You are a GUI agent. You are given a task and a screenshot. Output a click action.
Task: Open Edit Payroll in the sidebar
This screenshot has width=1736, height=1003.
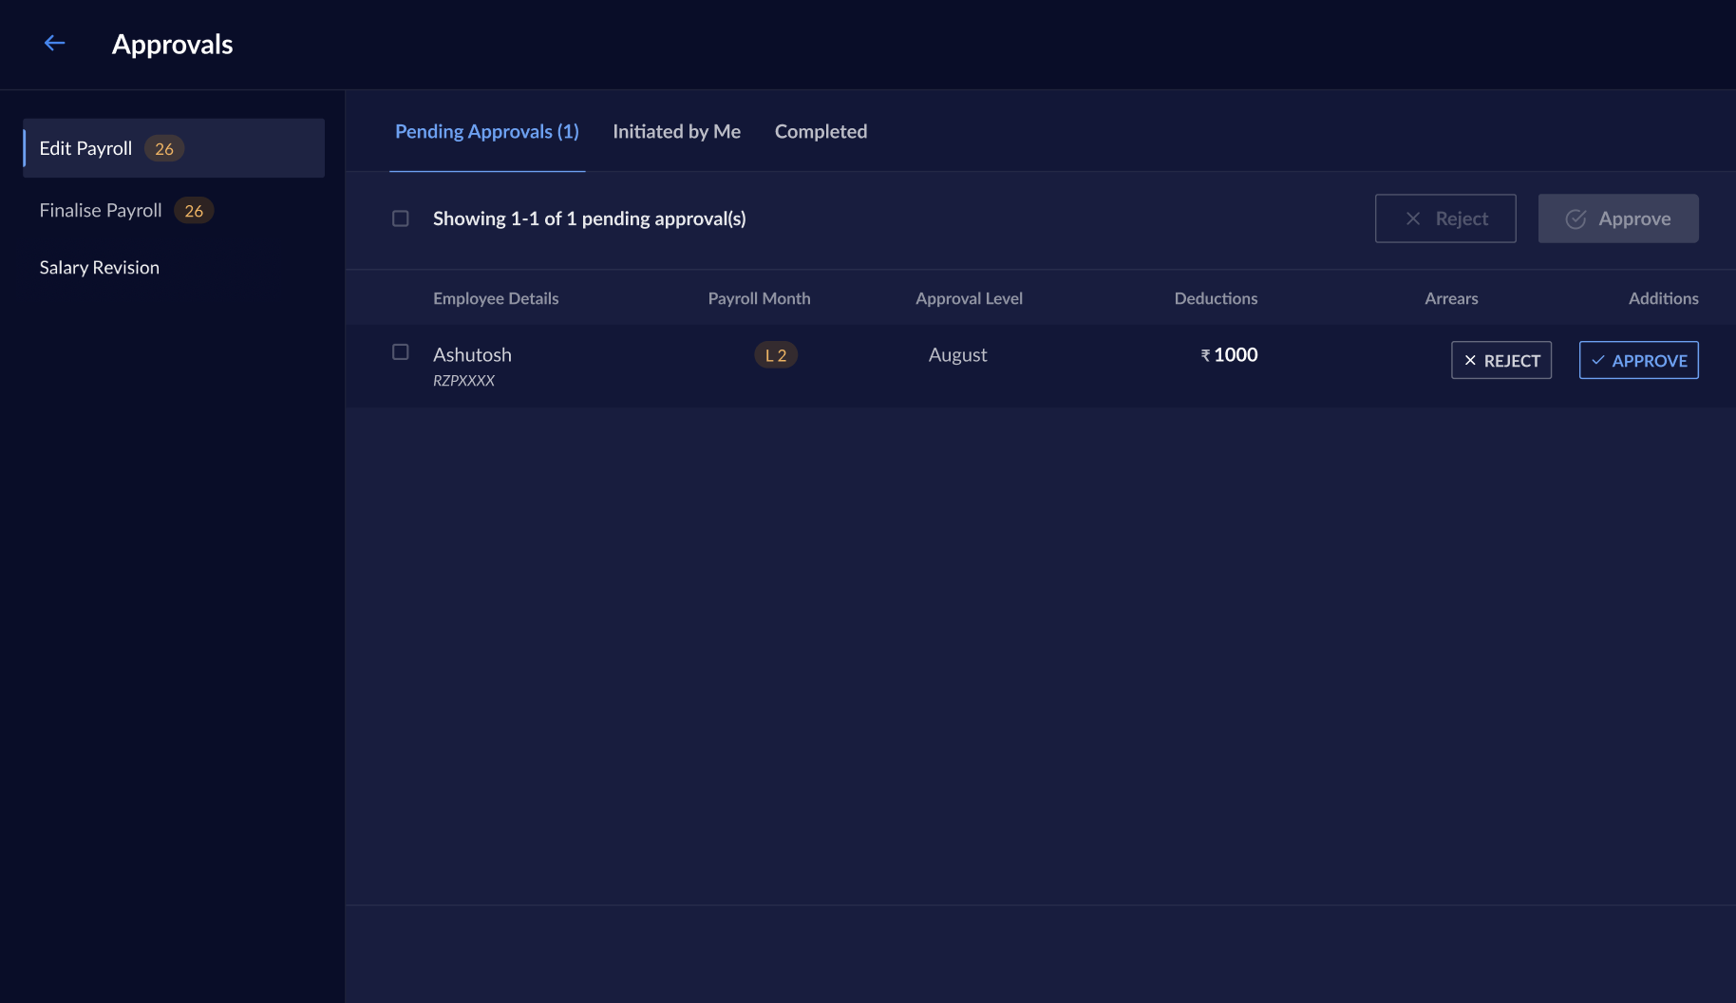174,148
